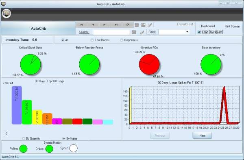This screenshot has width=244, height=160.
Task: Go to the next record arrow
Action: point(105,24)
